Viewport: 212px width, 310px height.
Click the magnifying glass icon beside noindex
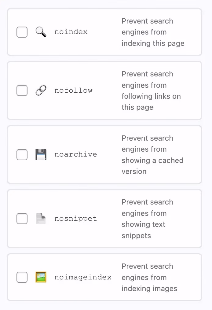click(41, 32)
